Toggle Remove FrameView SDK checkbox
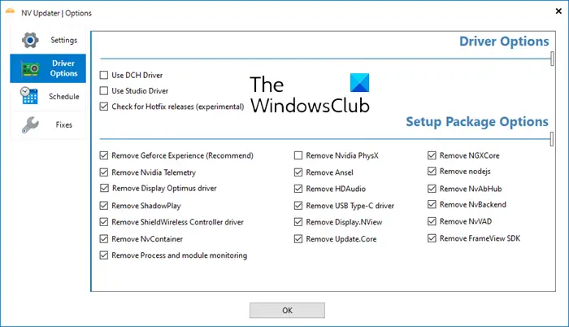The height and width of the screenshot is (327, 569). point(432,238)
